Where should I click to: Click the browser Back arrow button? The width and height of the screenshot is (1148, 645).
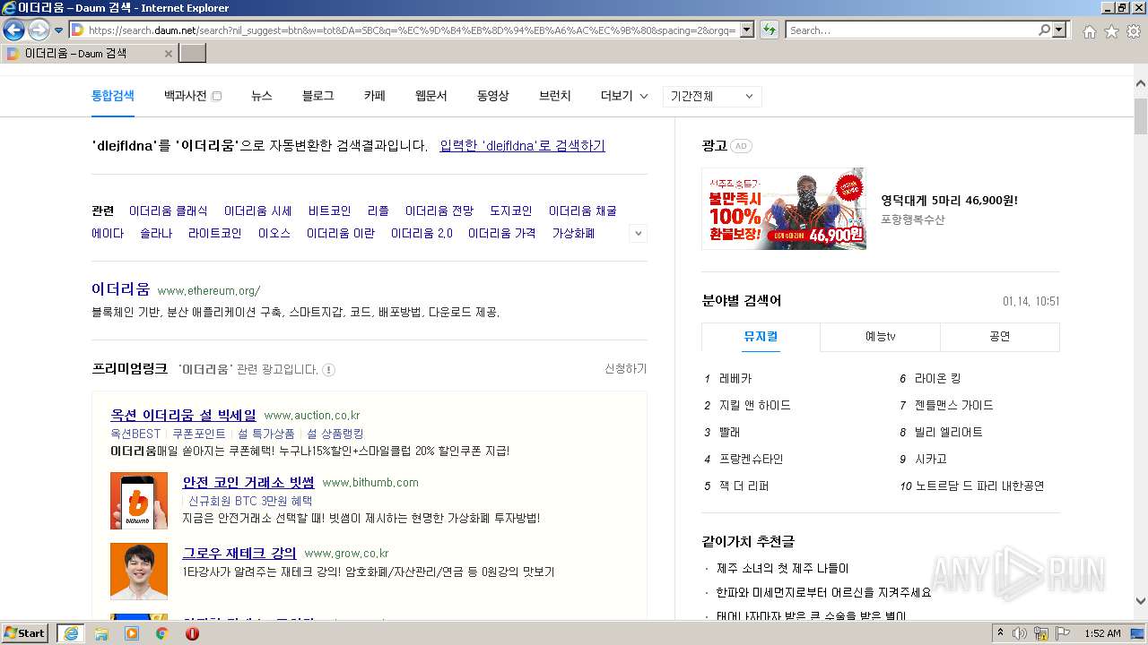tap(13, 30)
